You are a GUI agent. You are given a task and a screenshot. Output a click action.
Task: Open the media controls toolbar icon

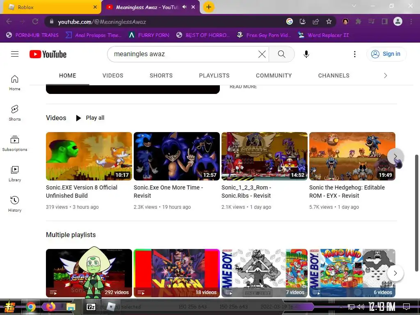371,21
